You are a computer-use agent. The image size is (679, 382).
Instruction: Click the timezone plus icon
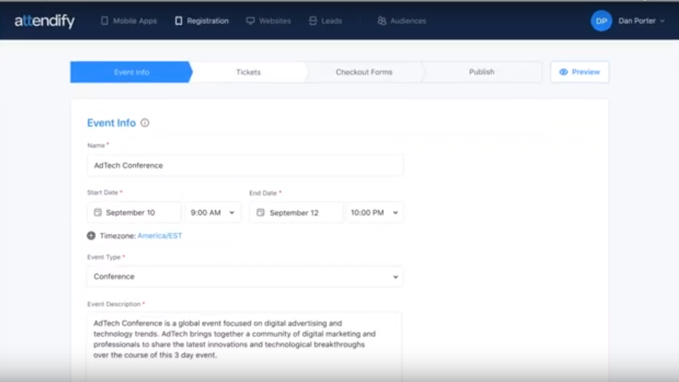pos(91,236)
